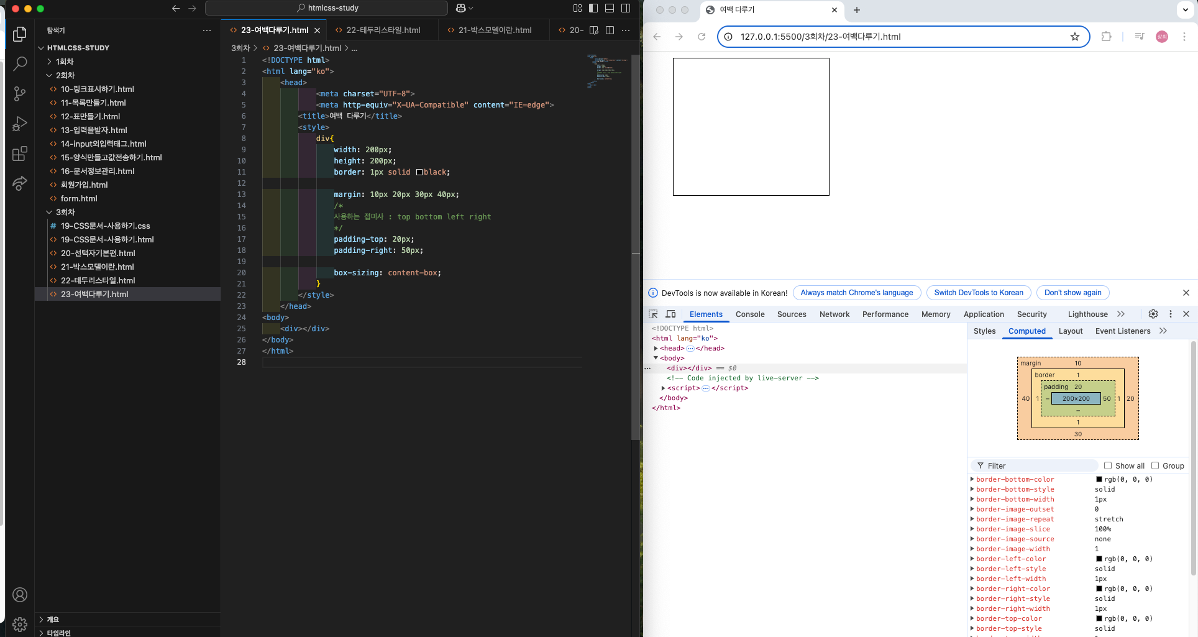The image size is (1198, 637).
Task: Open the Sources tab in DevTools
Action: [x=792, y=314]
